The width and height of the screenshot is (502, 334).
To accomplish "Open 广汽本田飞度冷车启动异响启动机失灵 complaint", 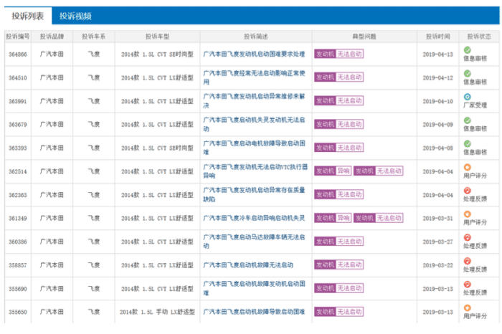I will click(x=254, y=218).
